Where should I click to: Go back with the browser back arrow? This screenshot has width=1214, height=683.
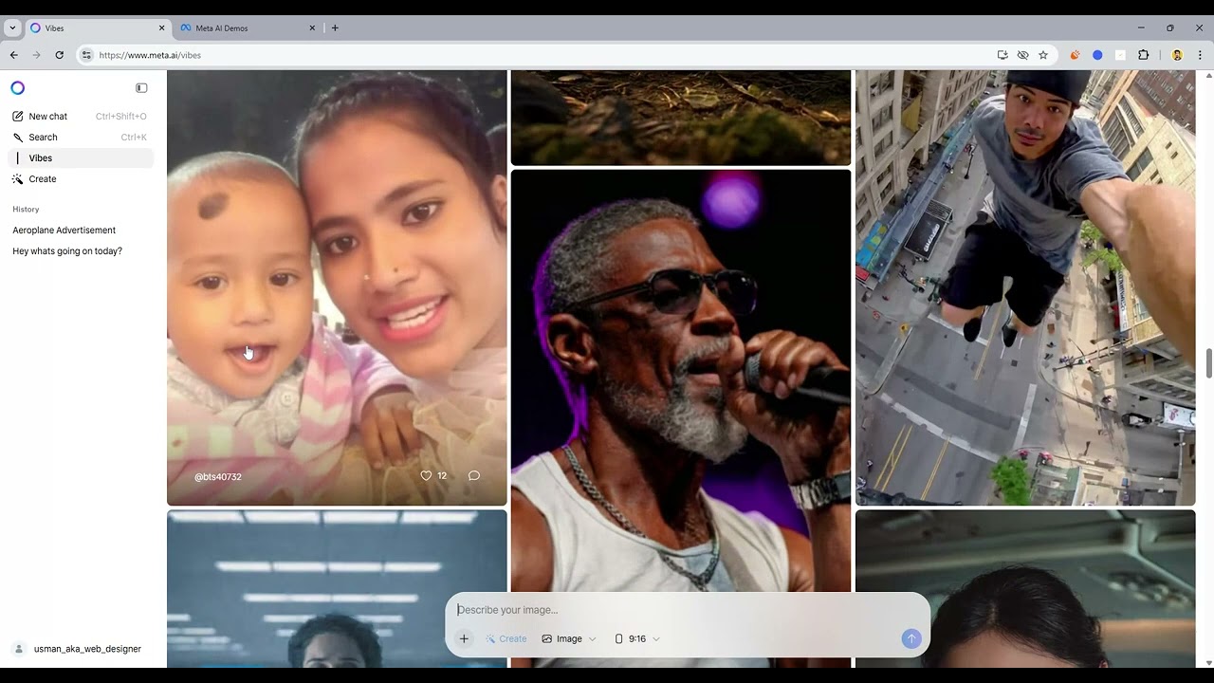[14, 55]
